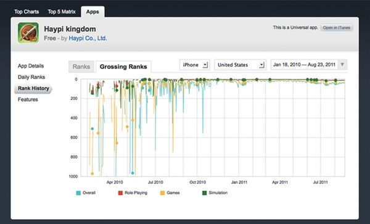The width and height of the screenshot is (370, 224).
Task: Open Daily Ranks in sidebar
Action: (x=31, y=77)
